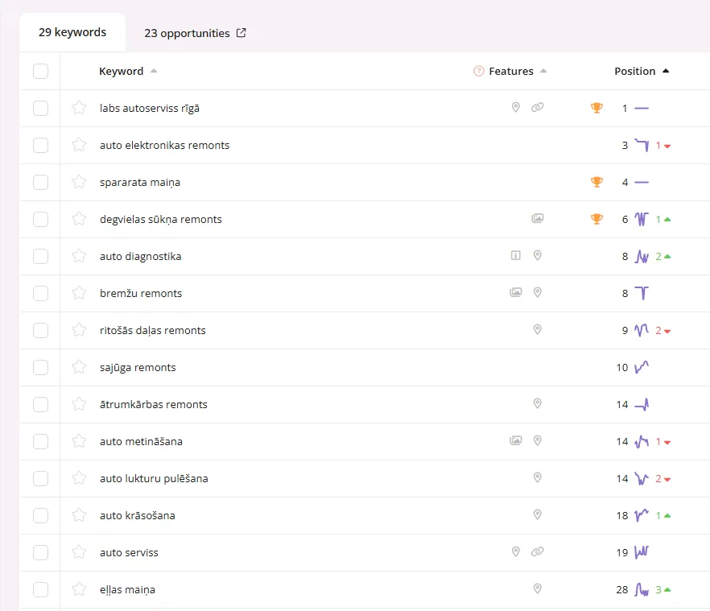Image resolution: width=710 pixels, height=611 pixels.
Task: Click position value 19 for 'auto serviss'
Action: click(x=622, y=552)
